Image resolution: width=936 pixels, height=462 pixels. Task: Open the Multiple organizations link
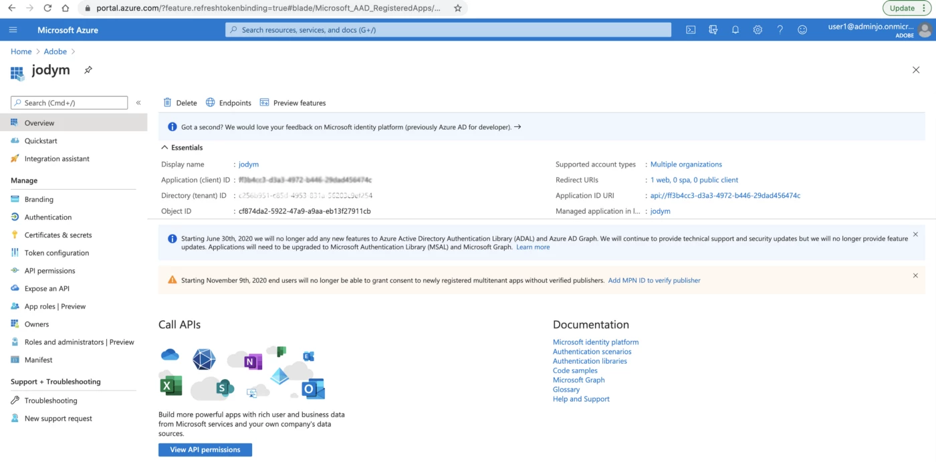click(x=686, y=164)
